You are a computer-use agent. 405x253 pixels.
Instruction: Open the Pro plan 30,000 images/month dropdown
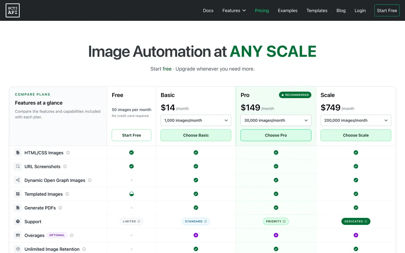click(276, 120)
